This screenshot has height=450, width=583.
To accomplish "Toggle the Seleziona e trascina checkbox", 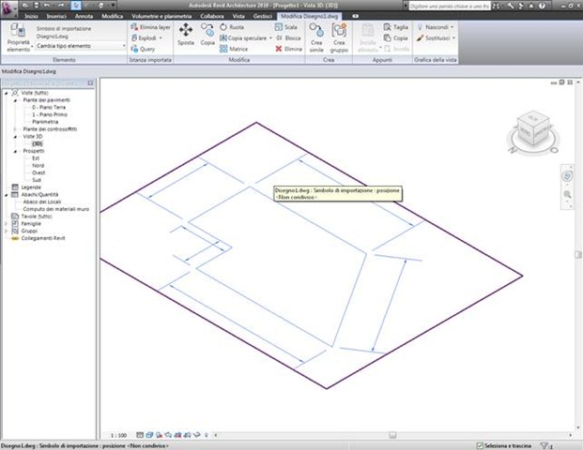I will (x=480, y=445).
